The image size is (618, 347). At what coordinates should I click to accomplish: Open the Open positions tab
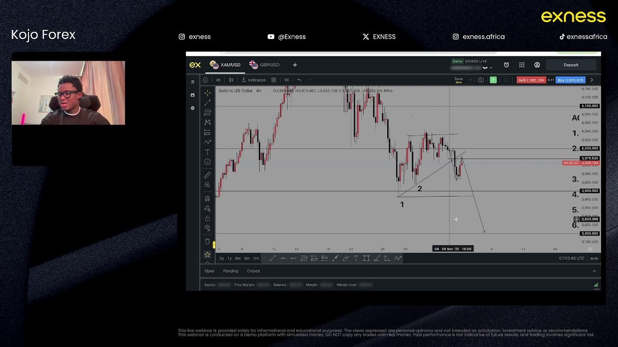(210, 271)
